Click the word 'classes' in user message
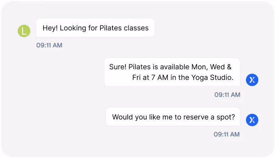The height and width of the screenshot is (158, 275). point(136,28)
